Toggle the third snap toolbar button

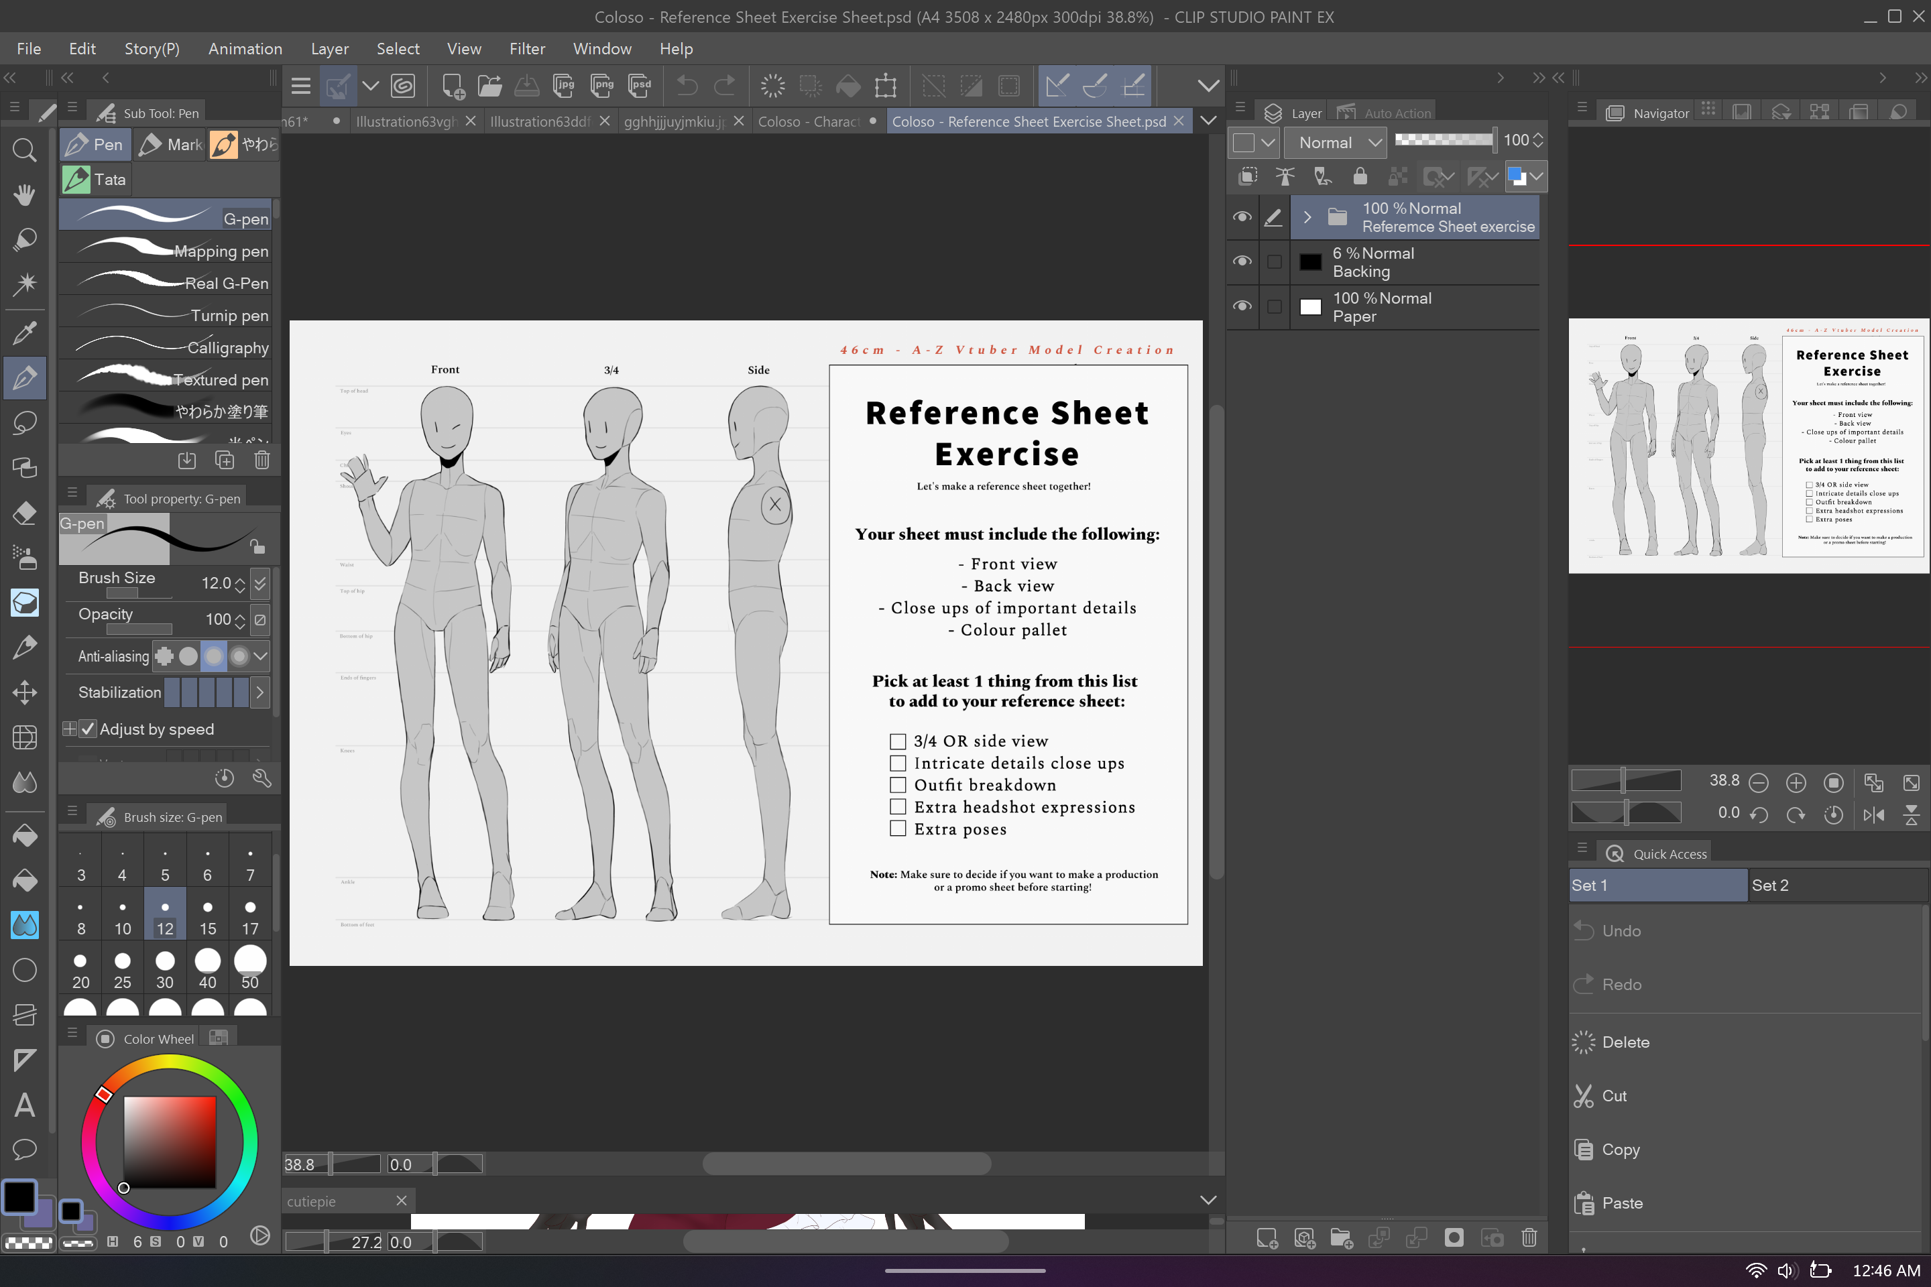click(1133, 85)
